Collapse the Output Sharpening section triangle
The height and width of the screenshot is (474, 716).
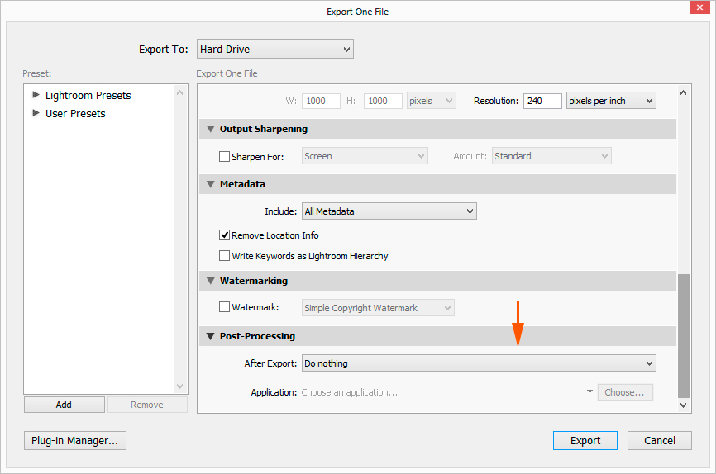[210, 129]
